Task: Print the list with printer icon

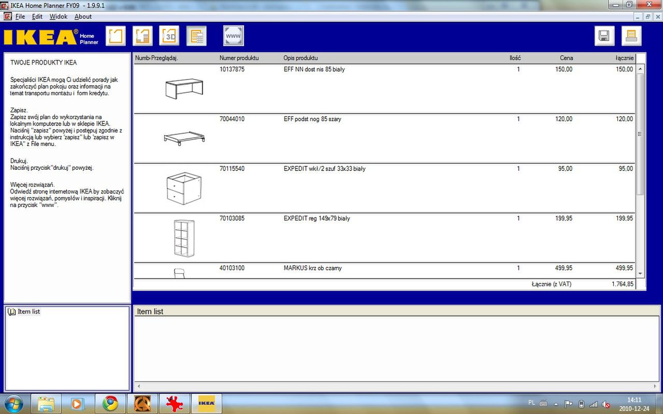Action: point(631,36)
